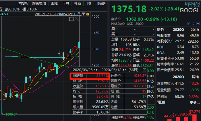Screen dimensions: 201x121
Task: Click the 1375.18 current price
Action: click(x=129, y=9)
